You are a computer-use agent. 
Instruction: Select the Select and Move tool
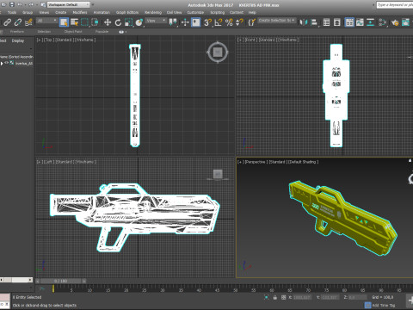[108, 22]
